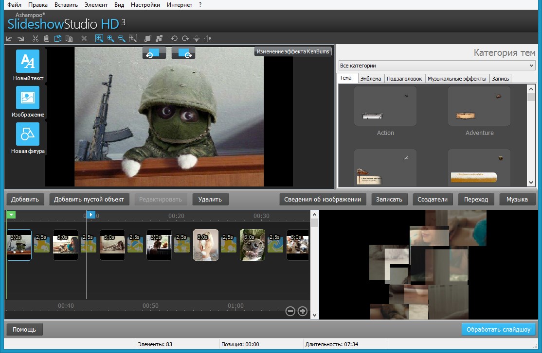Click the Zoom out magnifier icon
The width and height of the screenshot is (542, 353).
(122, 38)
